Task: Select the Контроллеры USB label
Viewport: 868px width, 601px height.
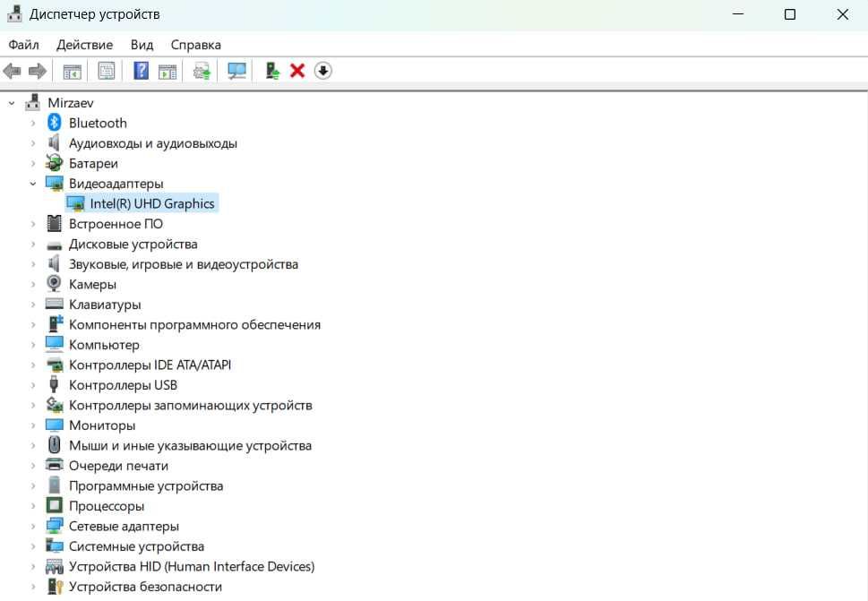Action: (123, 385)
